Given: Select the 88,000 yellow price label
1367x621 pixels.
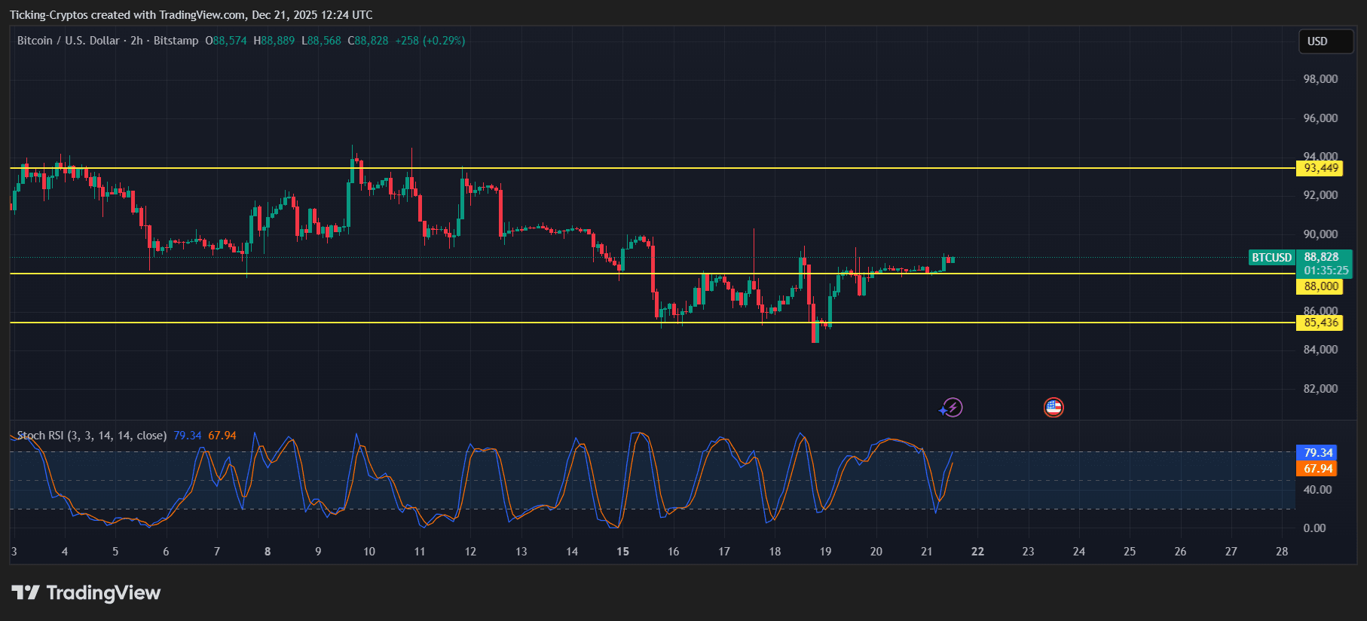Looking at the screenshot, I should click(x=1321, y=286).
